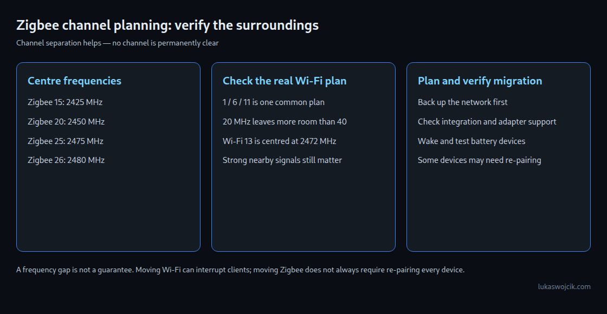Select the Zigbee 15: 2425 MHz line
This screenshot has width=607, height=314.
pos(65,102)
